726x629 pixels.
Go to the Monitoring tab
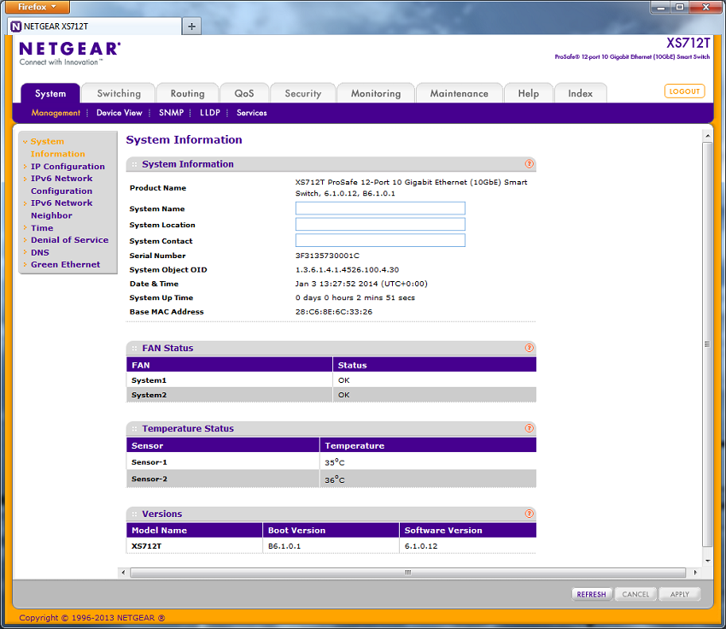376,93
